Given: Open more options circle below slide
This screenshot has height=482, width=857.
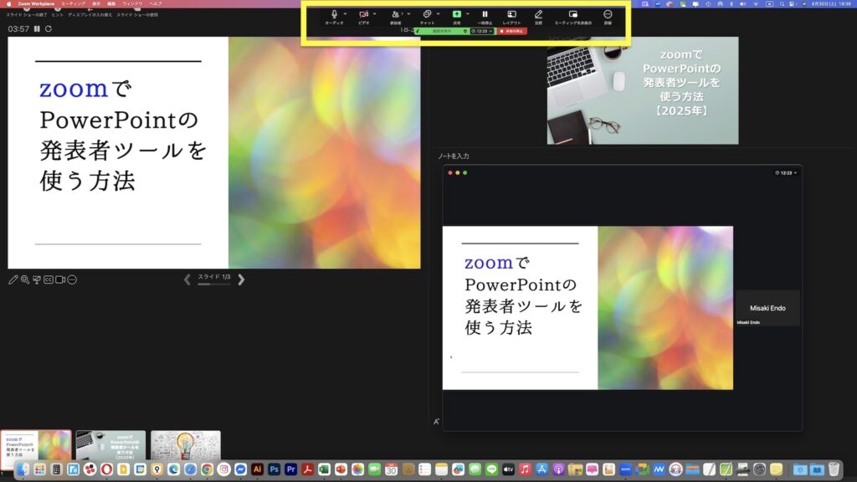Looking at the screenshot, I should tap(72, 279).
